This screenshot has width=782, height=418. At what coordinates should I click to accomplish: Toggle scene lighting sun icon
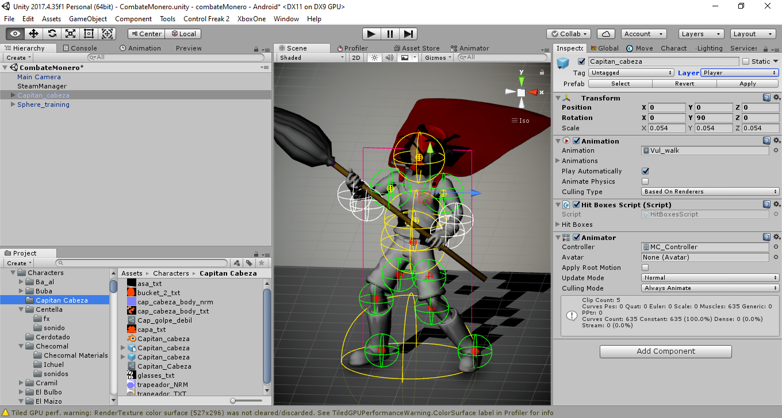pyautogui.click(x=374, y=57)
